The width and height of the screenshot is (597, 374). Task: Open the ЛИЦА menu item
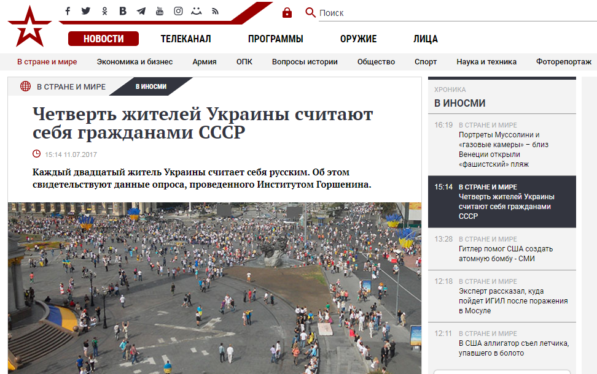426,39
